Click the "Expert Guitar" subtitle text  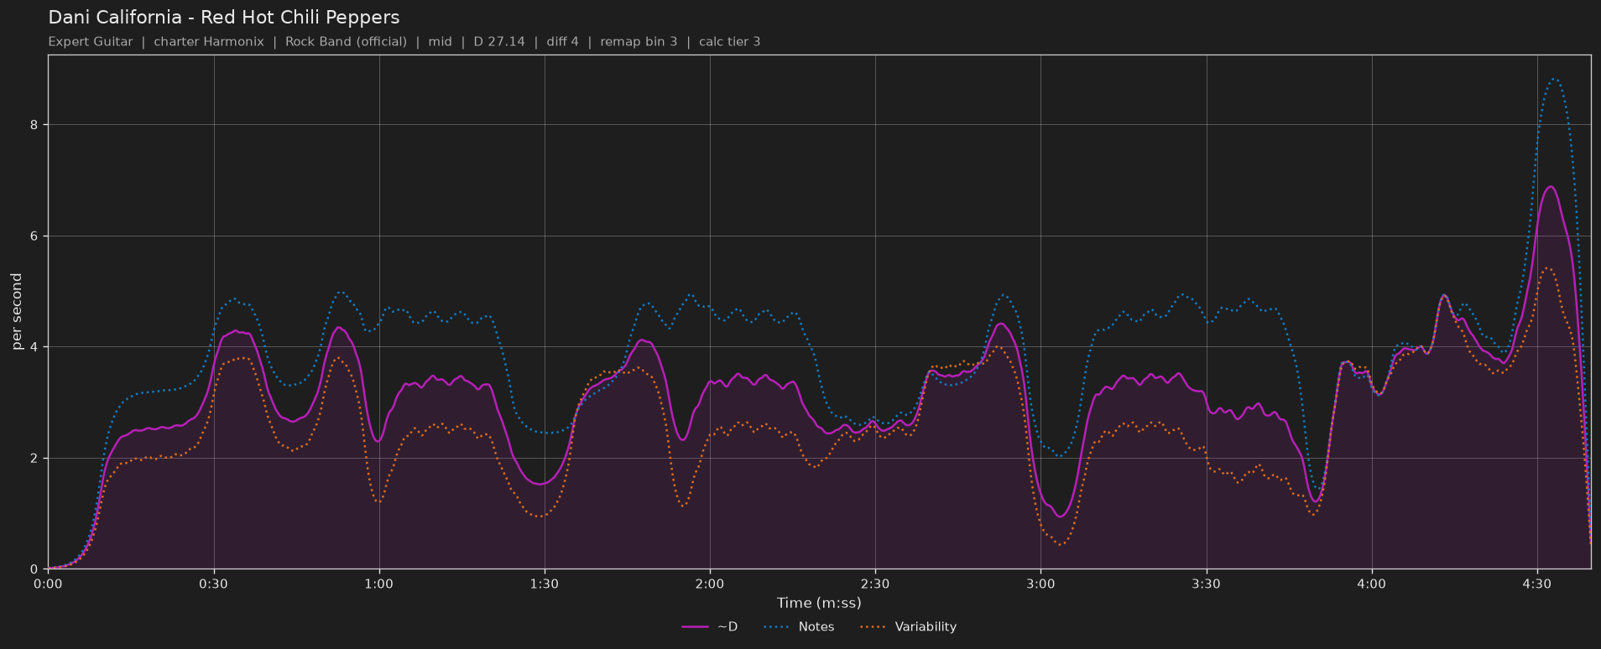point(91,42)
